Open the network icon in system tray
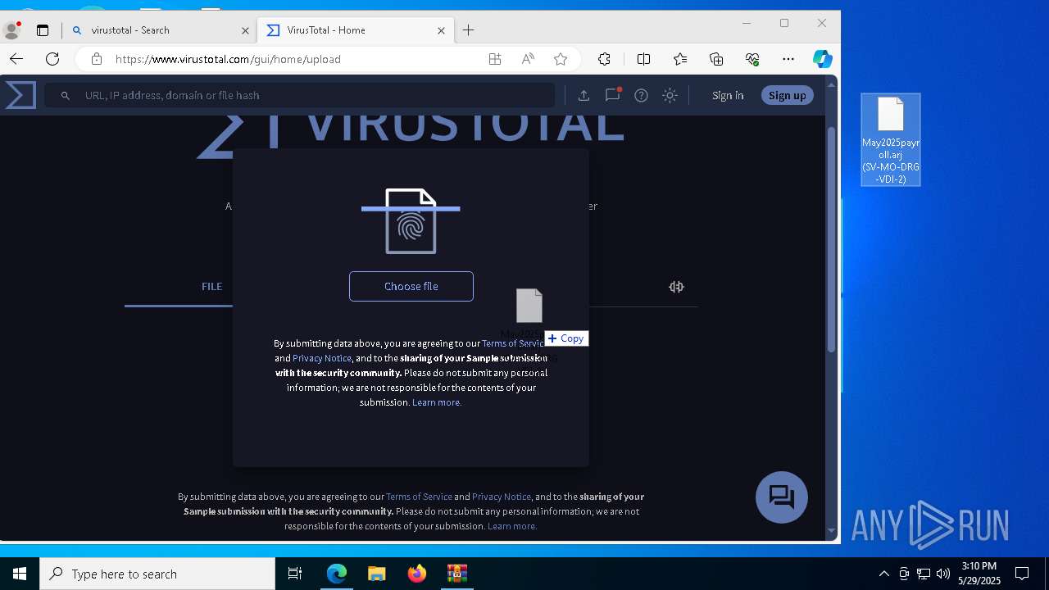The width and height of the screenshot is (1049, 590). pos(924,574)
